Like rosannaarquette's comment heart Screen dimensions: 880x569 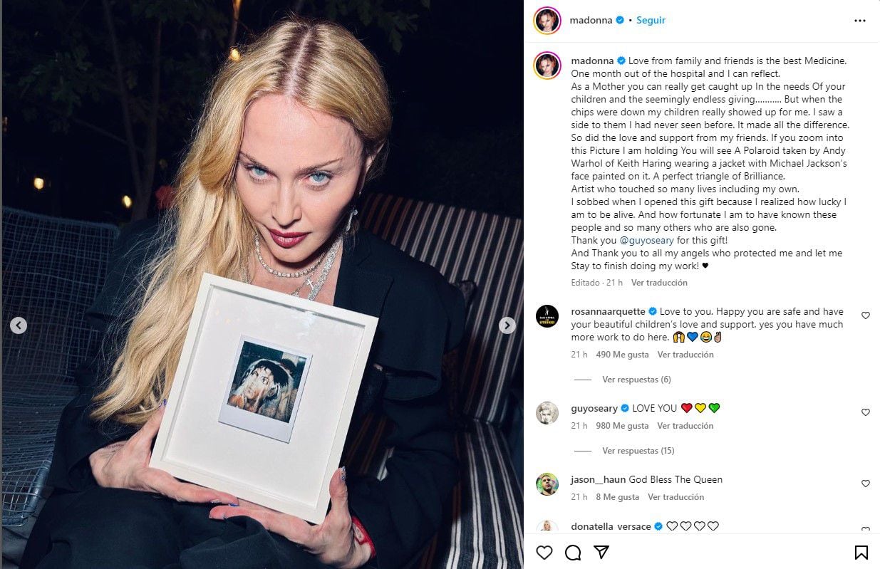coord(866,315)
